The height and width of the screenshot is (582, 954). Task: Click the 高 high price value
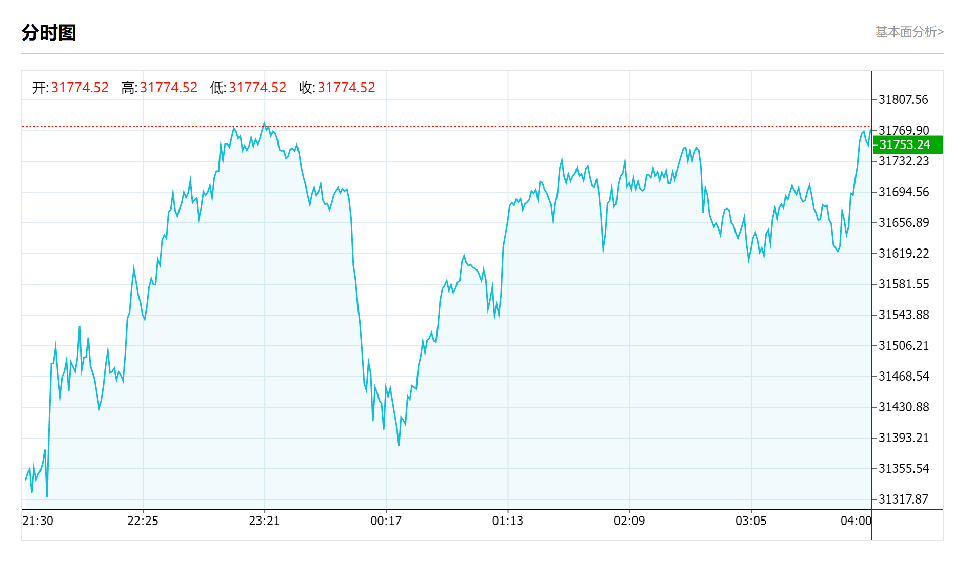pos(169,88)
